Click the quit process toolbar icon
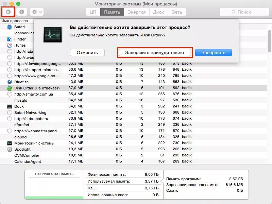 click(8, 12)
